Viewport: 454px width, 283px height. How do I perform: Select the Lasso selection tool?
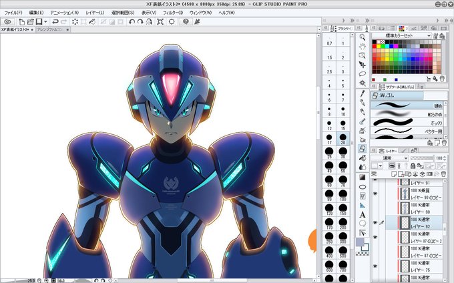363,74
